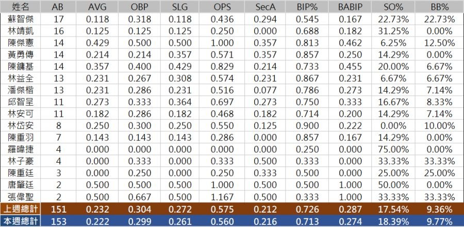The image size is (464, 227).
Task: Select the SecA column header
Action: pyautogui.click(x=267, y=7)
